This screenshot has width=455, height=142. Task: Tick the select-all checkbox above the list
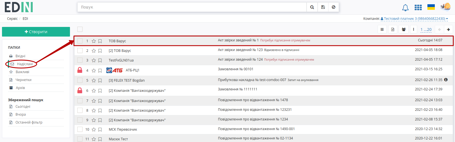click(80, 29)
